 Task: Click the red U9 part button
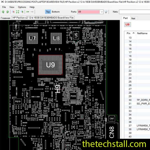point(127,24)
